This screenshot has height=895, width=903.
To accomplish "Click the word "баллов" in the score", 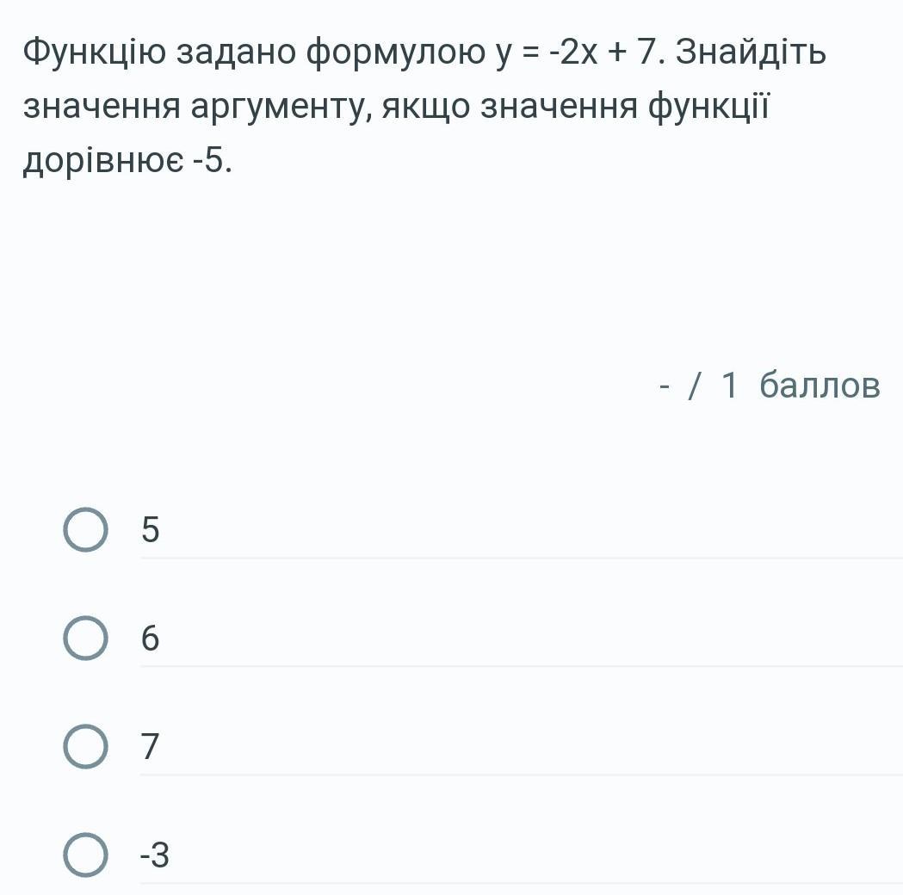I will (820, 386).
